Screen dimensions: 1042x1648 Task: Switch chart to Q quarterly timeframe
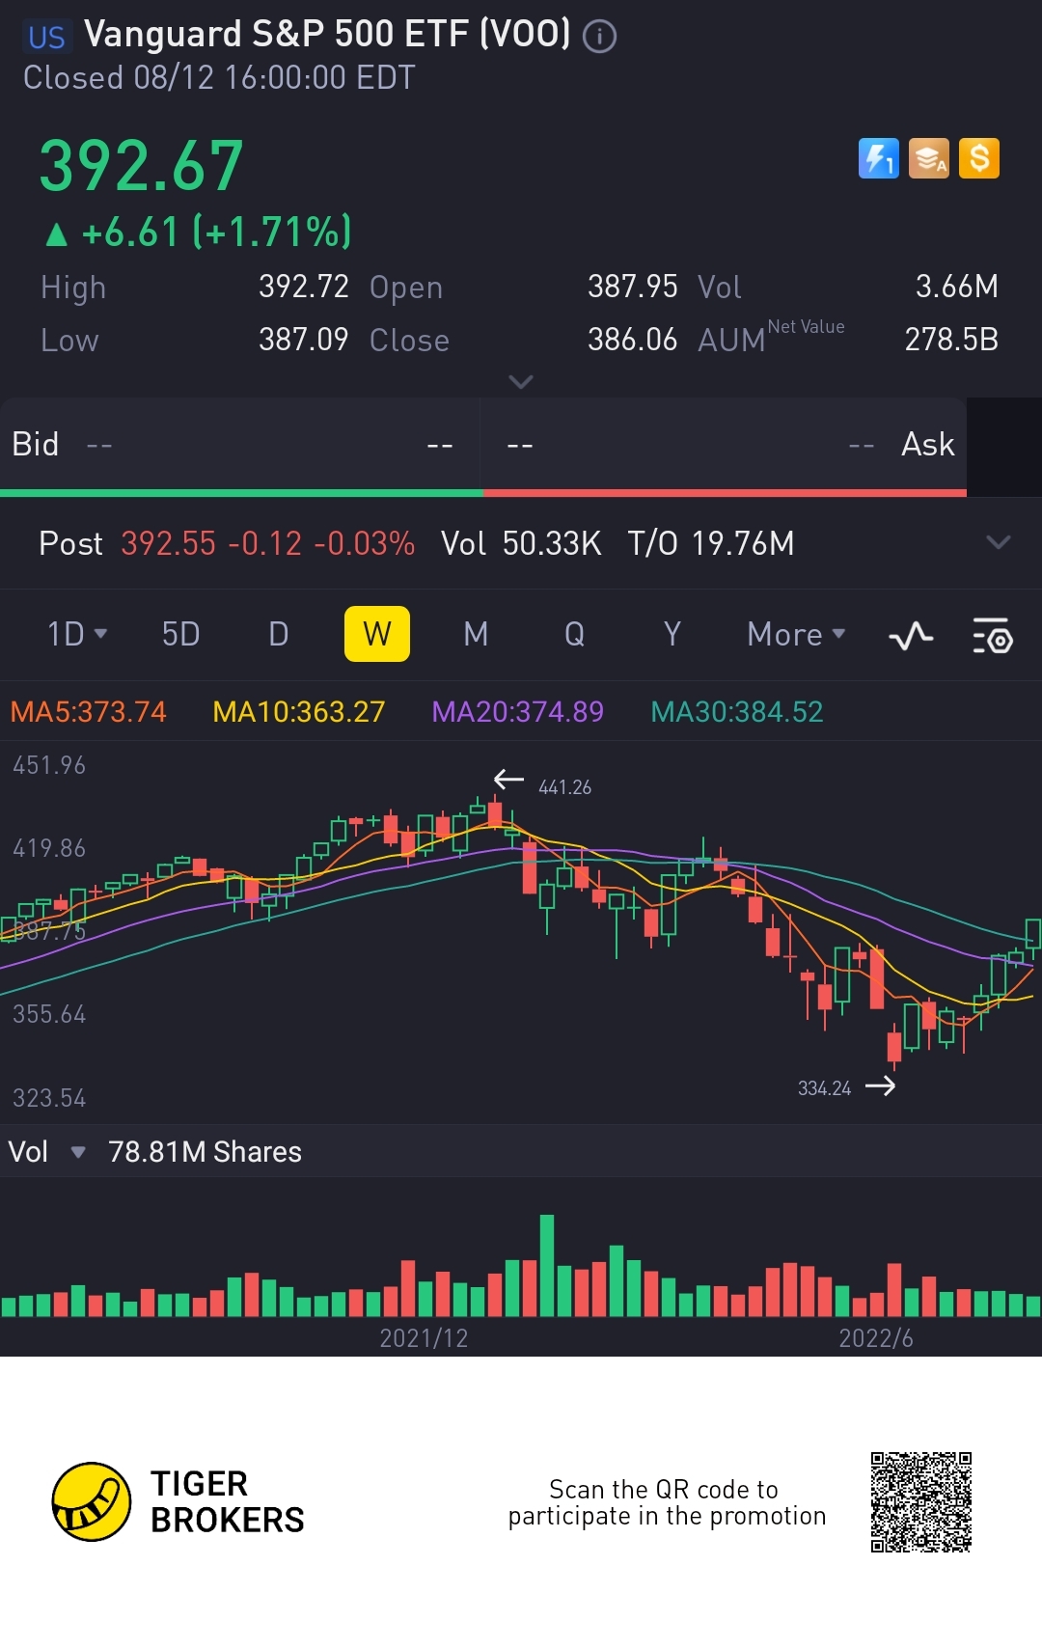[x=574, y=634]
